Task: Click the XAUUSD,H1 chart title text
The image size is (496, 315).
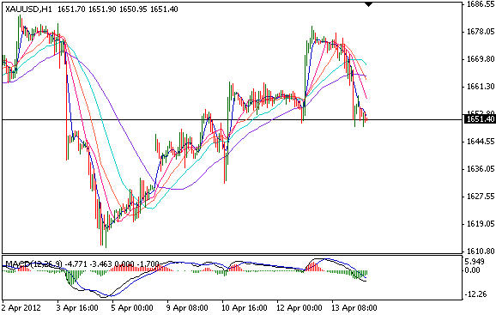Action: [x=28, y=9]
